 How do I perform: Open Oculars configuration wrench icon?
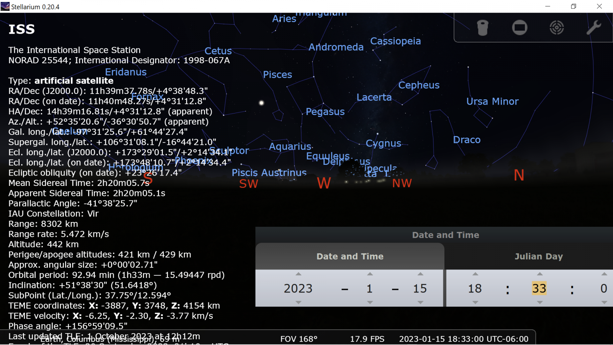593,28
